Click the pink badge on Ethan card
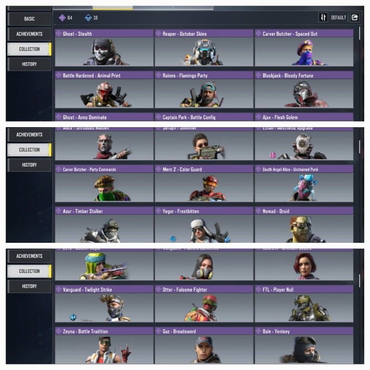The height and width of the screenshot is (370, 370). coord(273,155)
